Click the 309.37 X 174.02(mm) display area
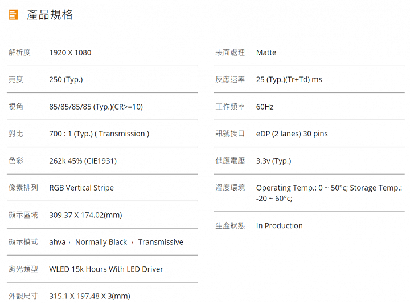Viewport: 410px width, 303px height. (x=85, y=215)
